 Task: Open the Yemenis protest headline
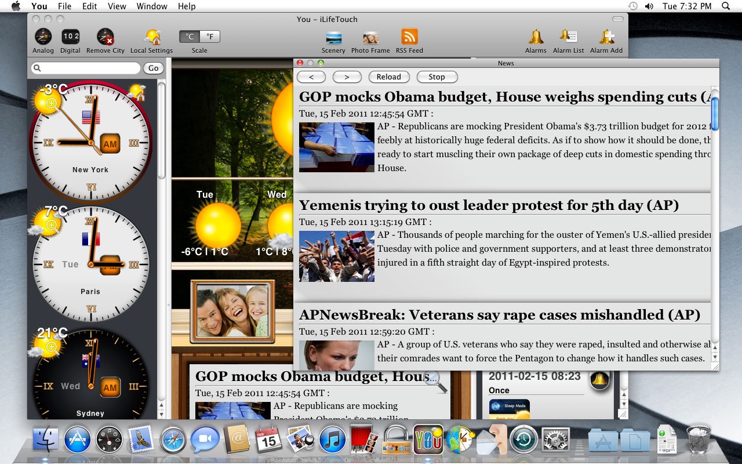click(x=489, y=205)
